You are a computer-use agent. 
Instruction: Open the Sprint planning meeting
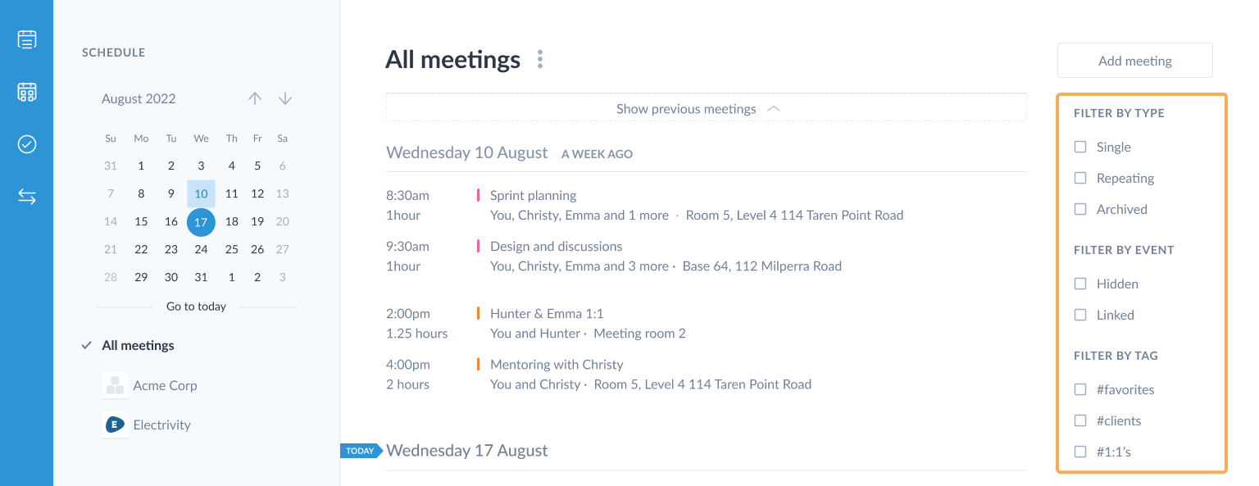pos(533,196)
